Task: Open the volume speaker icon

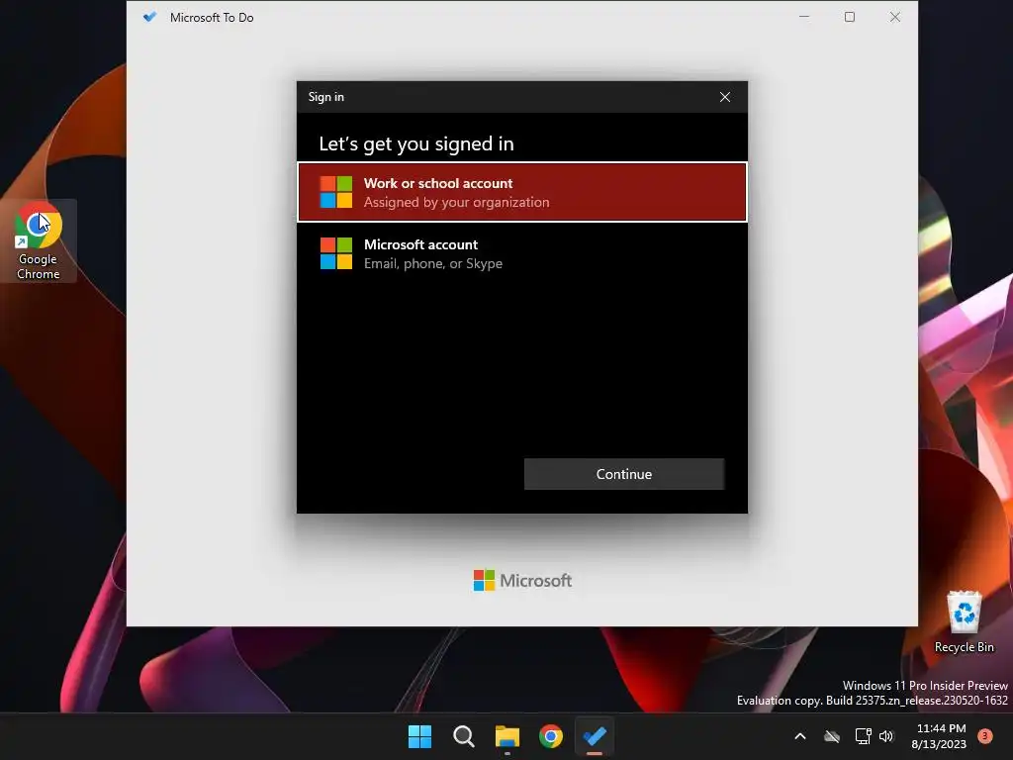Action: pyautogui.click(x=886, y=736)
